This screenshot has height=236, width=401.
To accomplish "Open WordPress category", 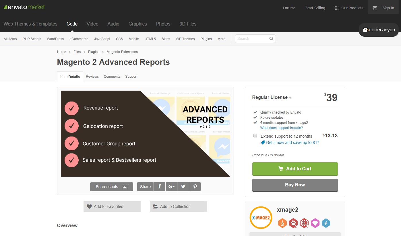I will coord(55,39).
